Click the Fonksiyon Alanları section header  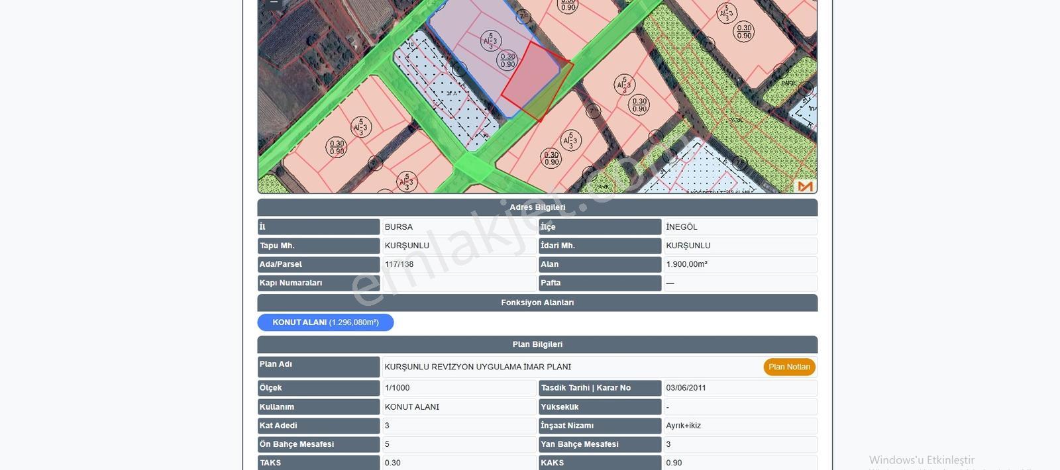point(537,303)
